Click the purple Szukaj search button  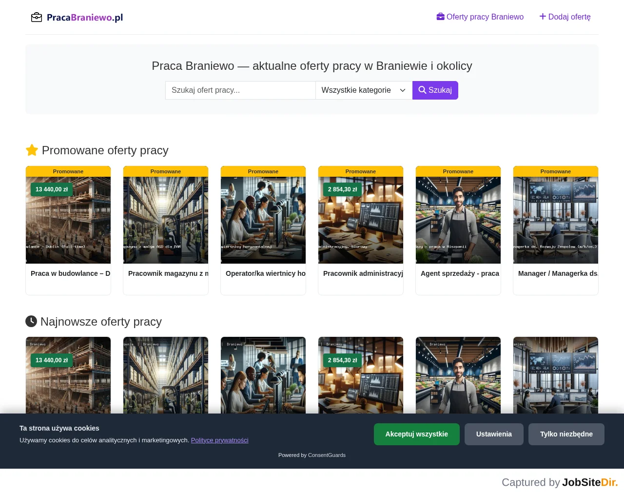435,90
